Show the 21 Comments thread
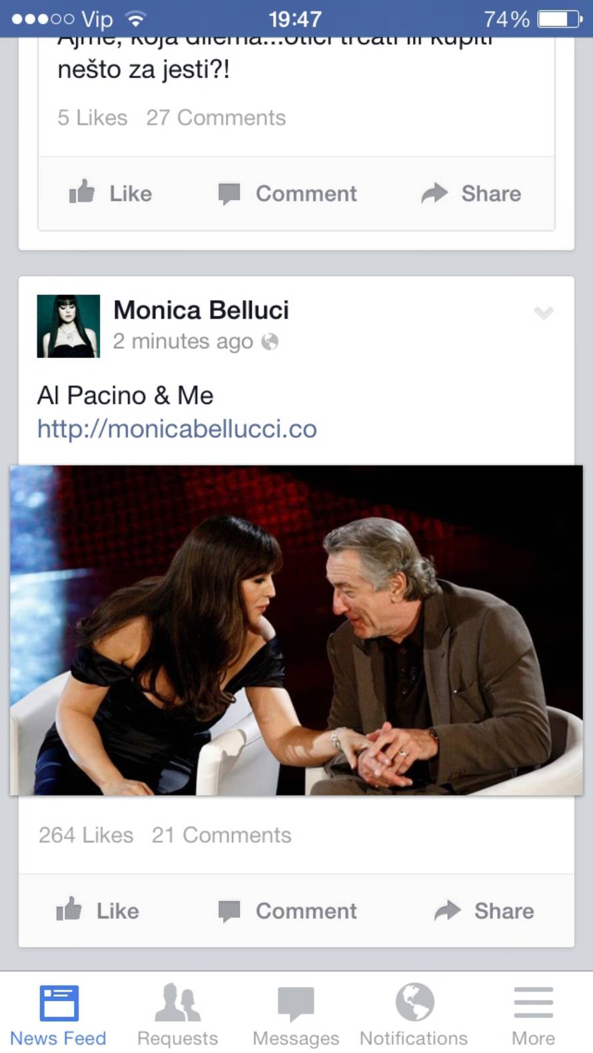The height and width of the screenshot is (1053, 593). 221,835
